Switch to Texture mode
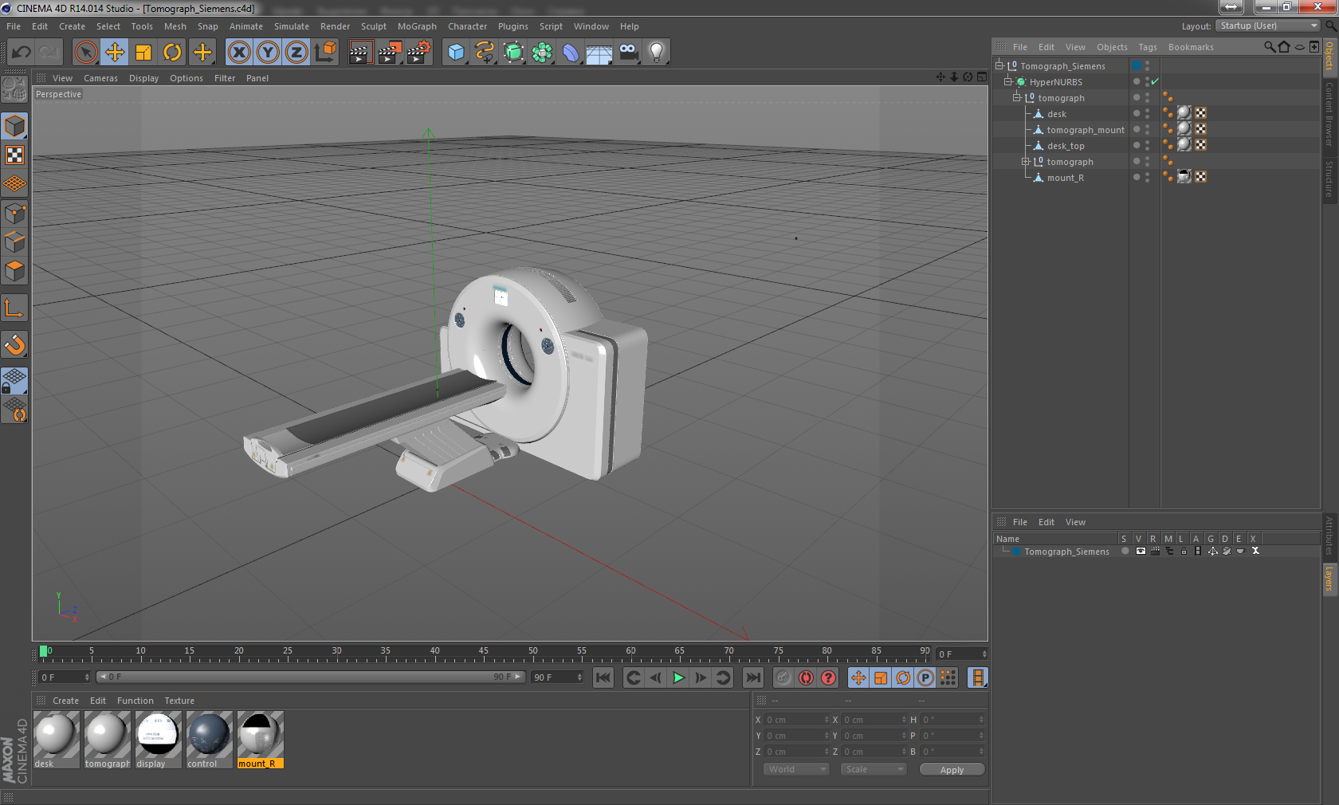This screenshot has height=805, width=1339. [x=15, y=155]
